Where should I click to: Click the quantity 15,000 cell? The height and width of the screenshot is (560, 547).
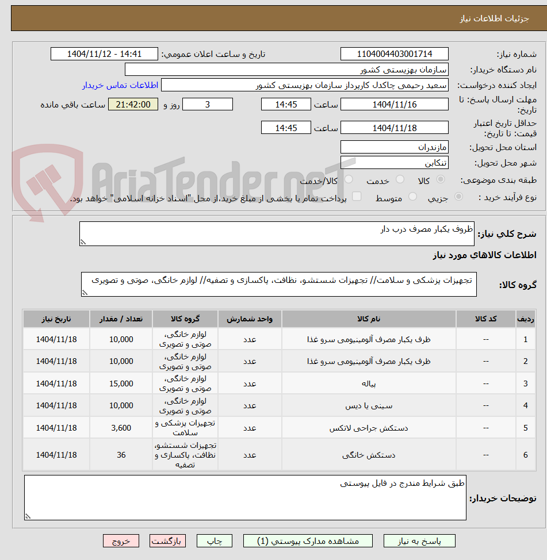121,383
